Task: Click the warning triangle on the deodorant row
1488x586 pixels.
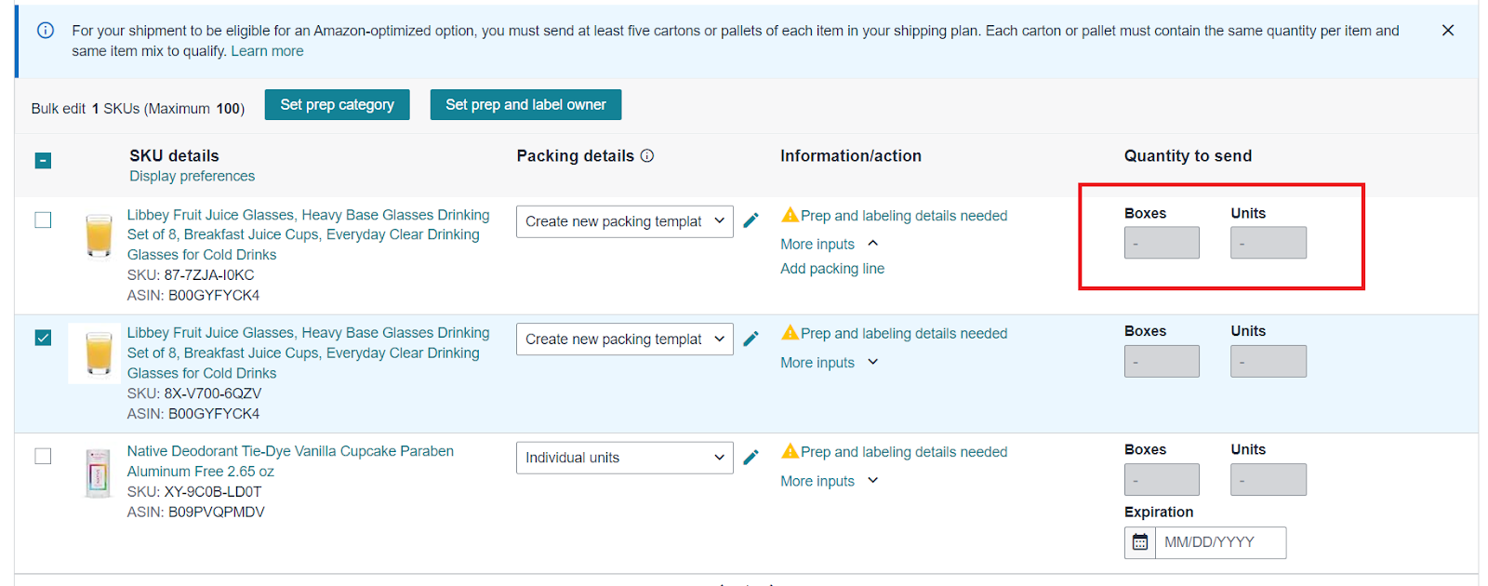Action: click(788, 451)
